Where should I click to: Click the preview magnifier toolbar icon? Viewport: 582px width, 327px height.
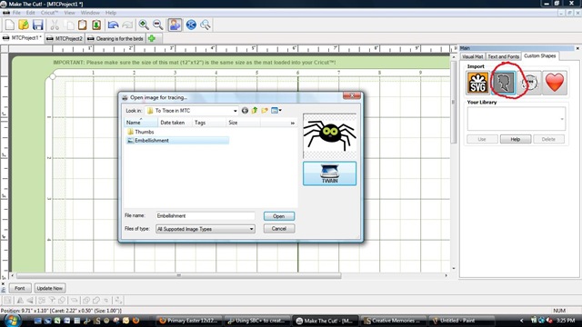coord(206,25)
